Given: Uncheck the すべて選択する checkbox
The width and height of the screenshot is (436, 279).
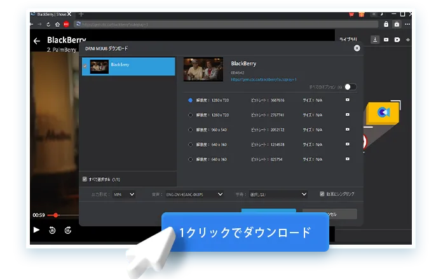Looking at the screenshot, I should (x=85, y=179).
